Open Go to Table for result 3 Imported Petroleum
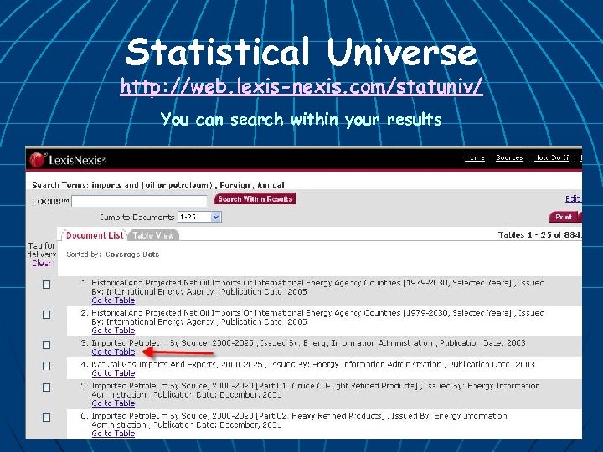Image resolution: width=603 pixels, height=452 pixels. coord(113,352)
